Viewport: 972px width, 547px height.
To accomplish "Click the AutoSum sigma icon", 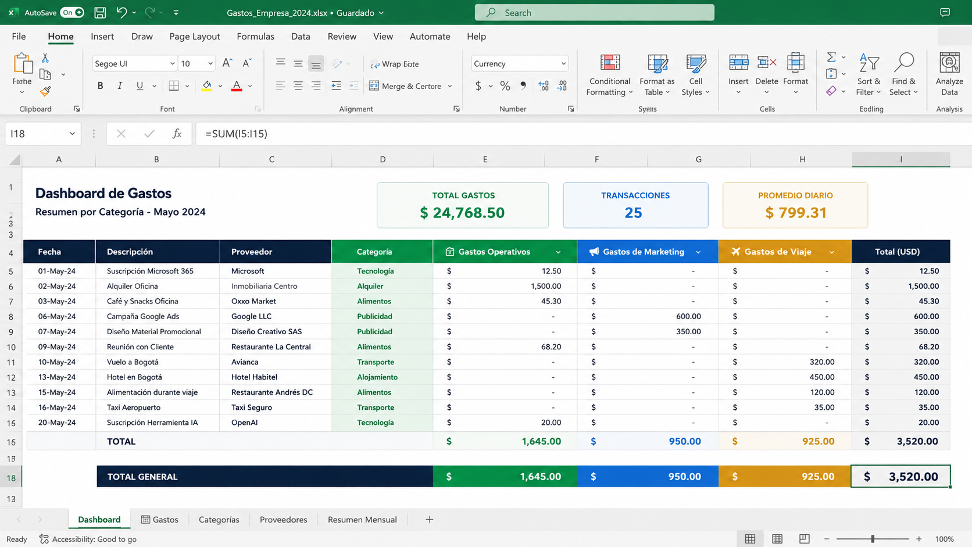I will point(831,57).
